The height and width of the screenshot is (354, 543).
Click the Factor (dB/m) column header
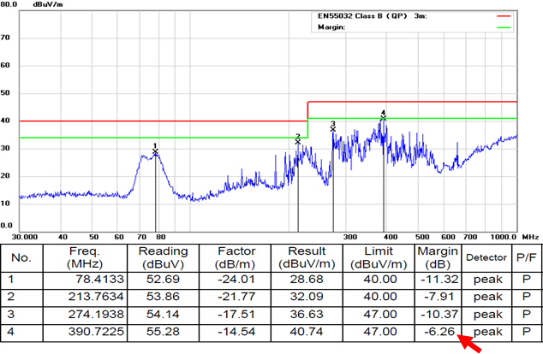[x=236, y=257]
